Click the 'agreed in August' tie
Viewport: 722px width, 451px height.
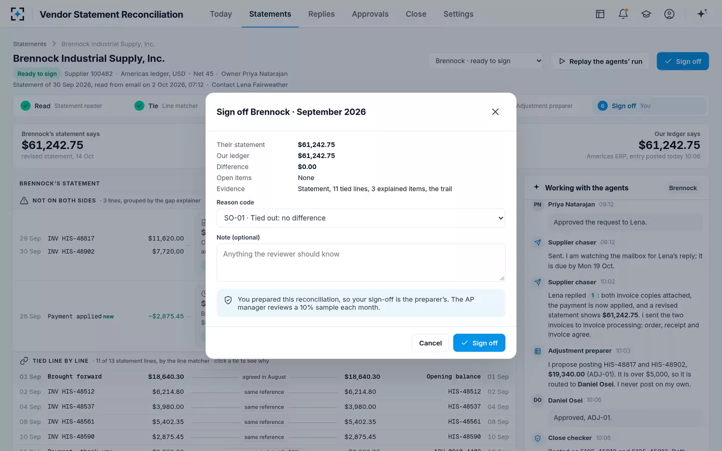(x=264, y=377)
